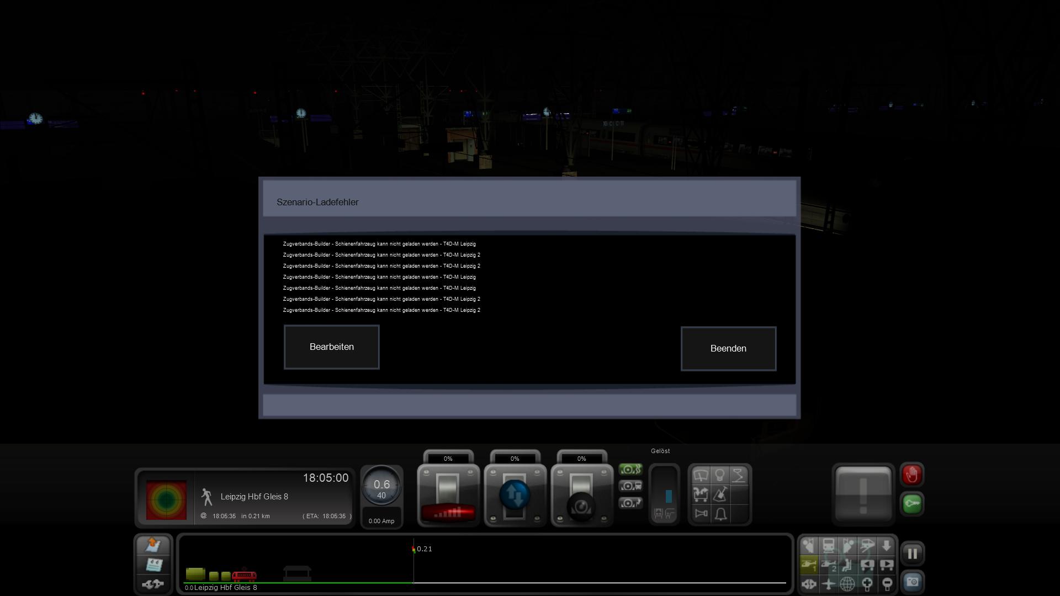This screenshot has width=1060, height=596.
Task: Switch to passenger seat view
Action: [x=847, y=565]
